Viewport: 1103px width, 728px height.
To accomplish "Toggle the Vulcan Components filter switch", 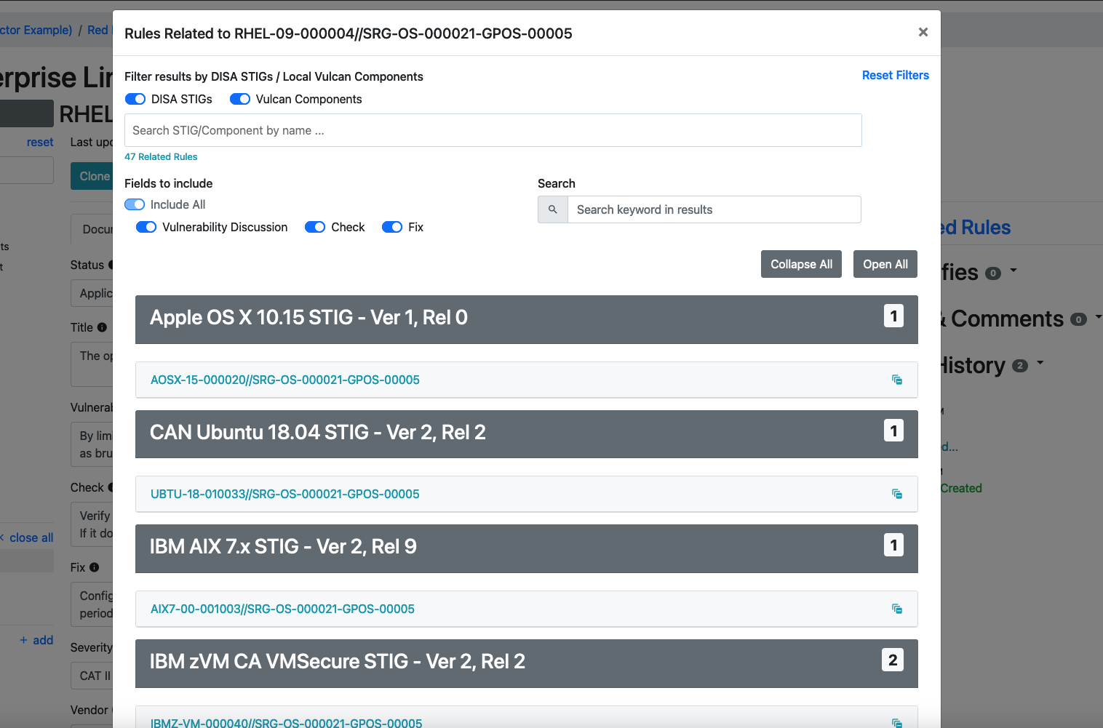I will coord(240,99).
